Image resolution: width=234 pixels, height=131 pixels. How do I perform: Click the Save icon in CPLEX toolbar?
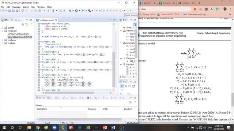[x=9, y=11]
